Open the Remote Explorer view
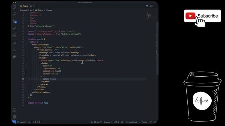Image resolution: width=225 pixels, height=126 pixels. pos(14,42)
